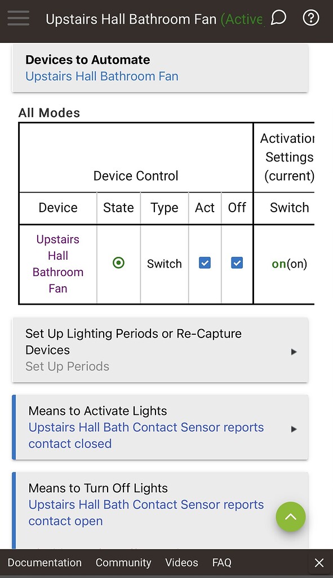Uncheck the Off checkbox for the fan

(237, 262)
